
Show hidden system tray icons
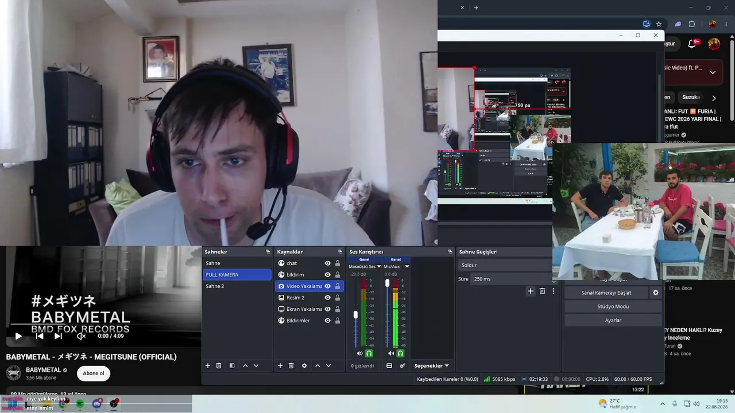pos(662,404)
